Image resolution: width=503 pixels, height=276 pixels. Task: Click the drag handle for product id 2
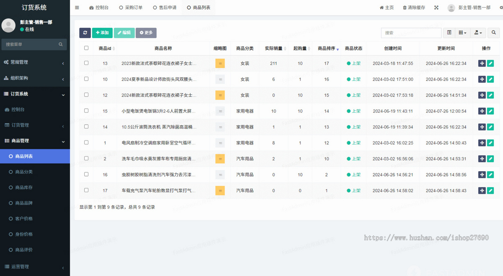pyautogui.click(x=482, y=159)
